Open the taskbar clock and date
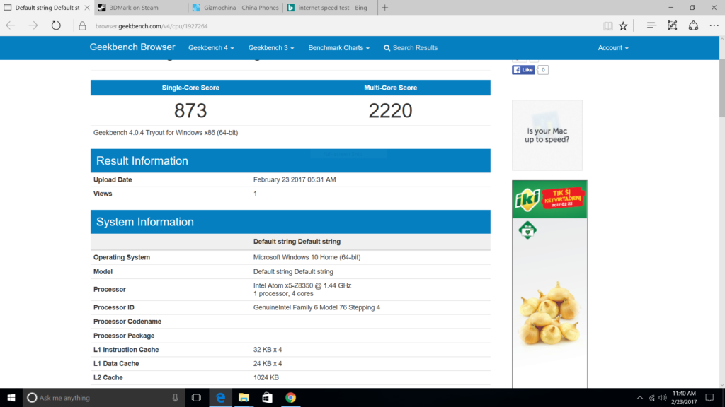 point(684,397)
